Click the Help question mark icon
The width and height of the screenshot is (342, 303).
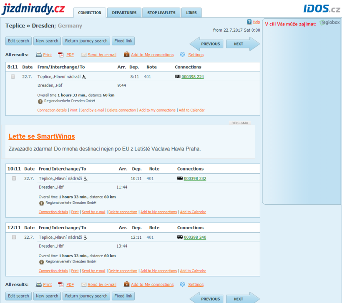pos(249,22)
